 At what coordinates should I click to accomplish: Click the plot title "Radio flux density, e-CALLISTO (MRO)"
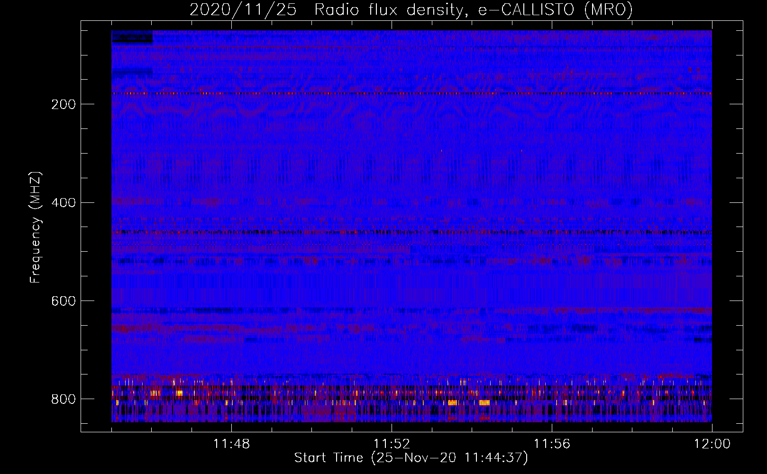click(x=474, y=9)
